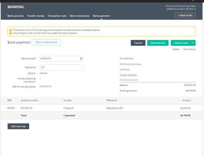Click the Pending amount value
204x156 pixels.
[x=191, y=91]
